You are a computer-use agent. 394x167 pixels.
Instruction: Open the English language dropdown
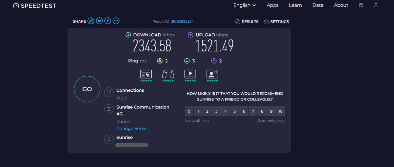tap(245, 5)
